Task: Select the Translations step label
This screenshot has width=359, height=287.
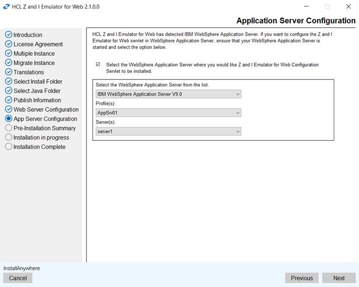Action: [29, 72]
